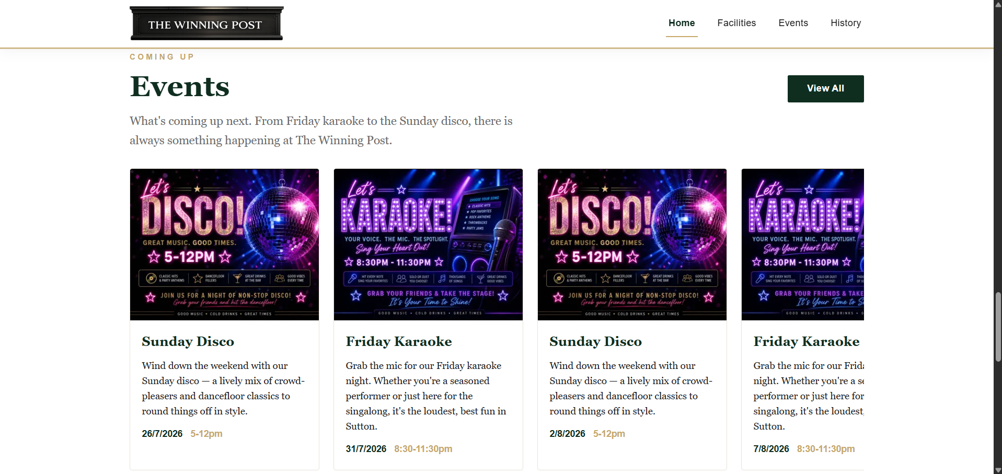Open the History nav link
Viewport: 1002px width, 474px height.
[x=846, y=23]
